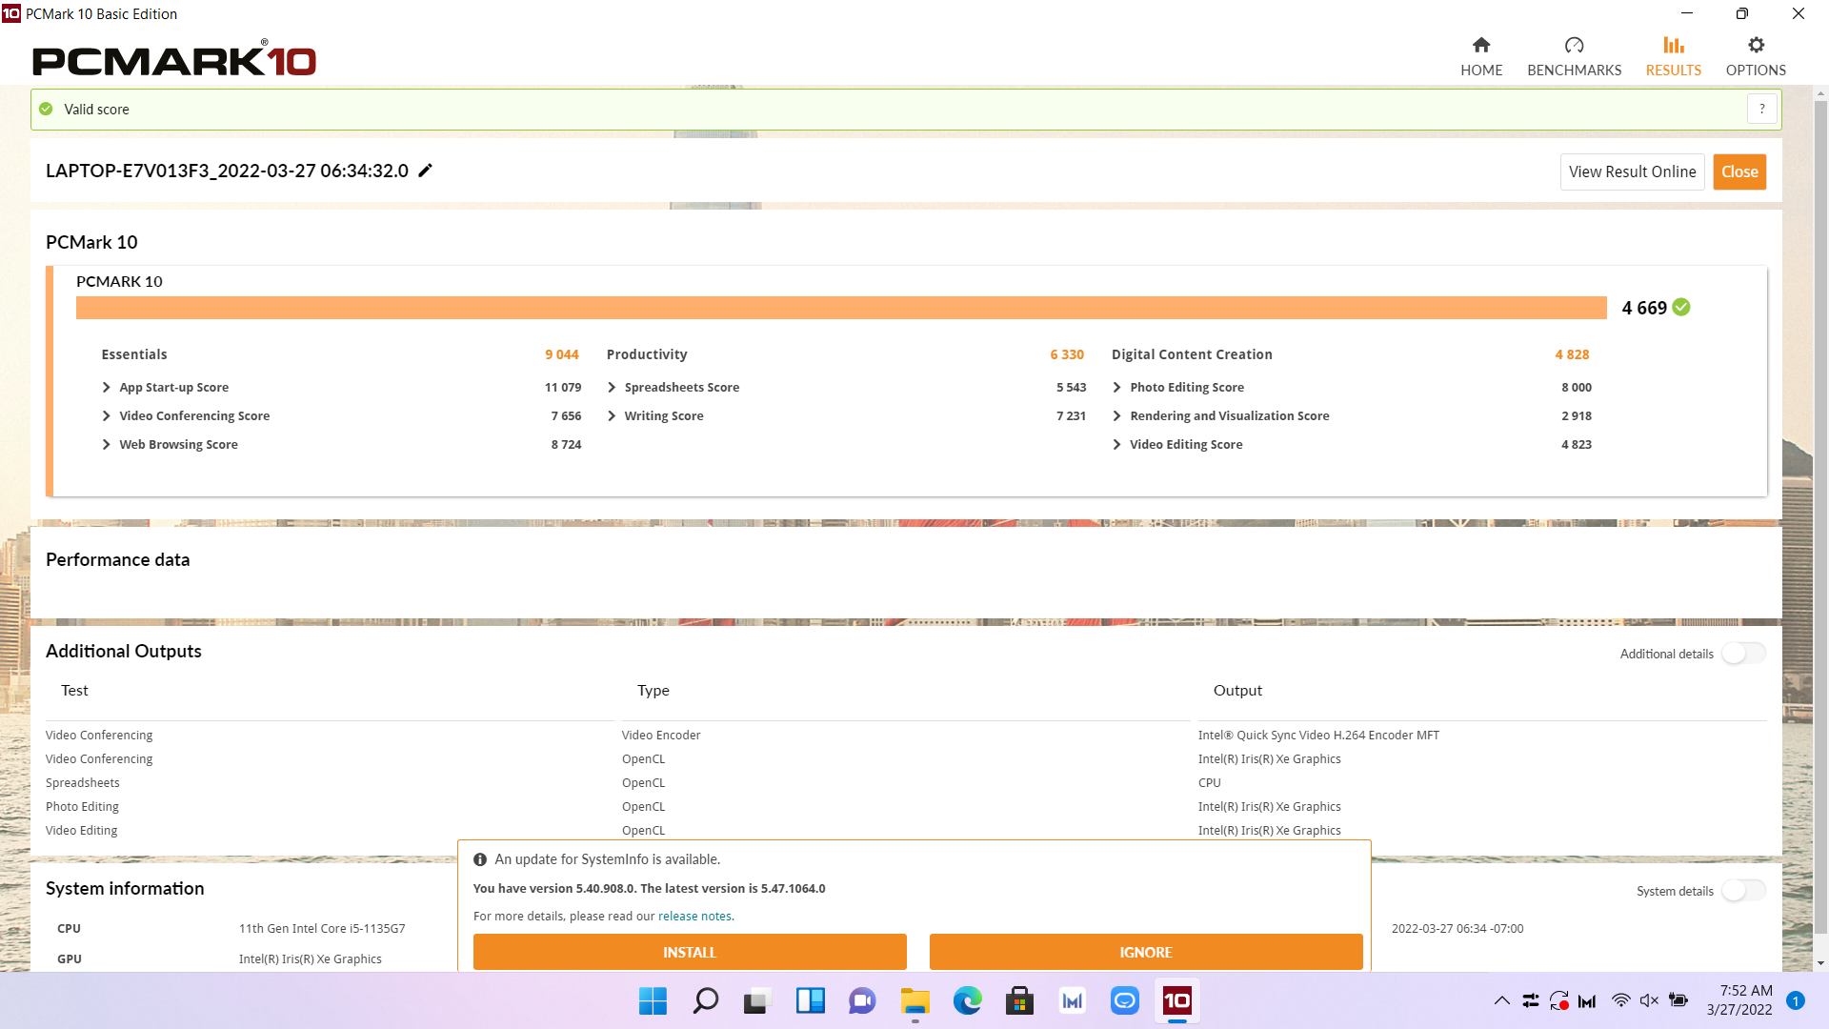Open Widgets from taskbar

pos(811,1000)
